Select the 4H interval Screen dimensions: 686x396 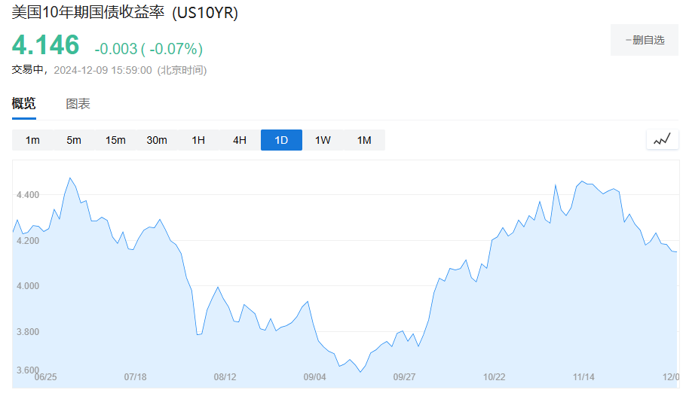tap(240, 140)
